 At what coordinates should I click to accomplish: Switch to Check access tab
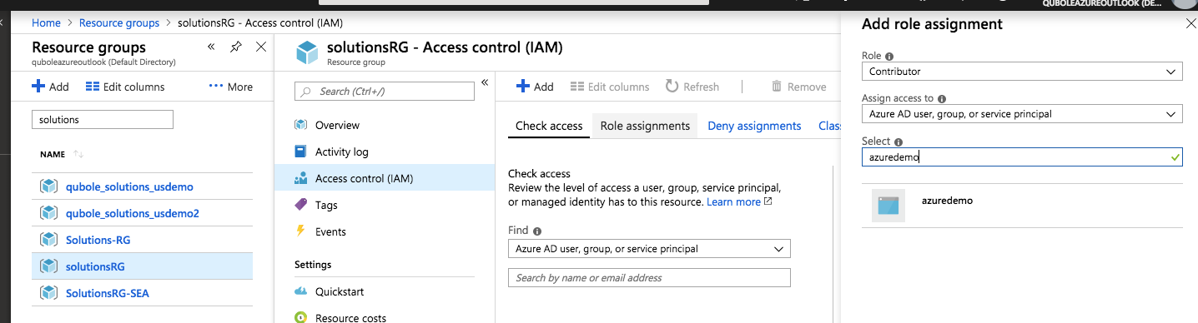point(549,126)
